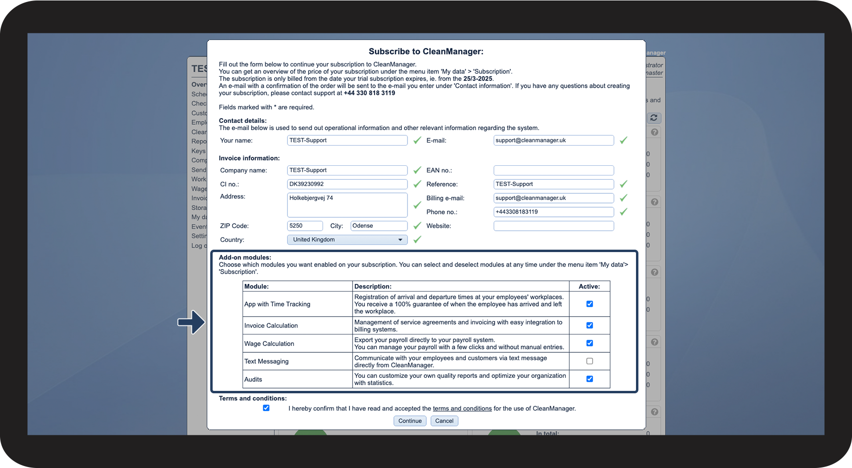Viewport: 852px width, 468px height.
Task: Uncheck App with Time Tracking active checkbox
Action: [590, 304]
